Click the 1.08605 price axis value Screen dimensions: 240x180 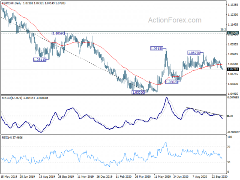coord(233,54)
